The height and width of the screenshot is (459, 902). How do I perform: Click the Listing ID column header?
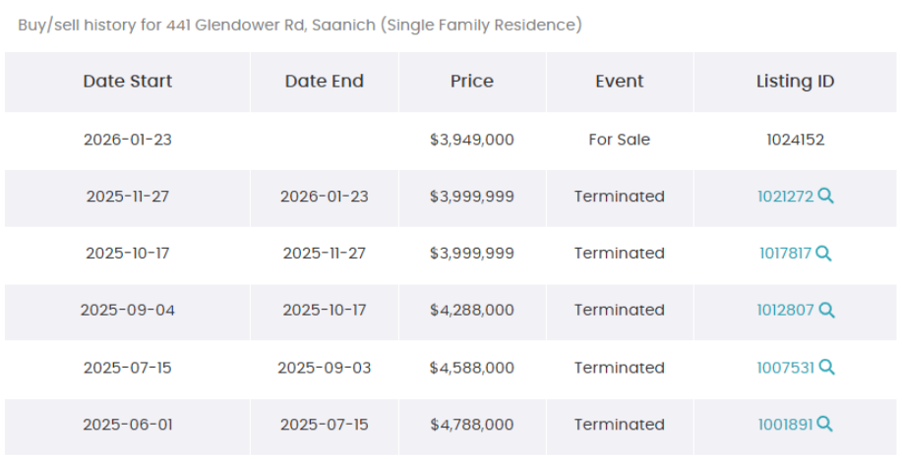pos(795,82)
